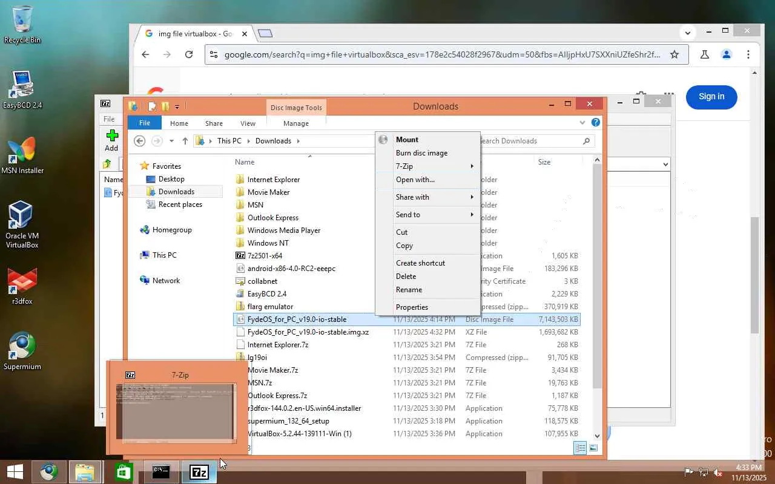Sort files by the Name column header
Viewport: 775px width, 484px height.
[x=245, y=162]
